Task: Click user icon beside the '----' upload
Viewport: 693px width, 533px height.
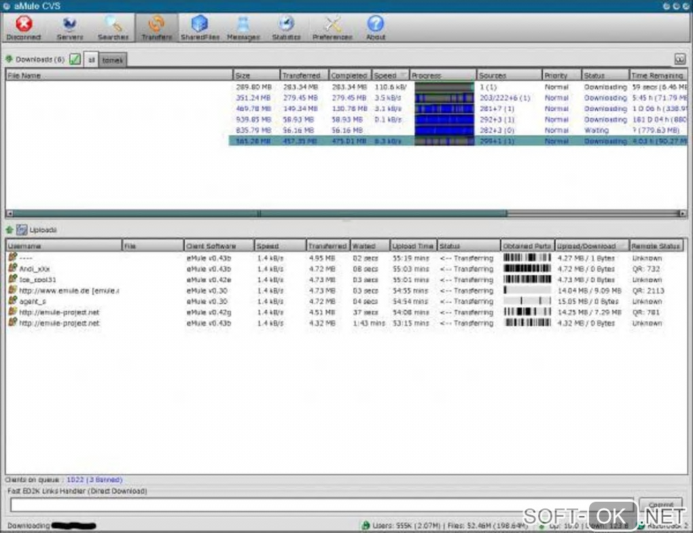Action: pos(12,257)
